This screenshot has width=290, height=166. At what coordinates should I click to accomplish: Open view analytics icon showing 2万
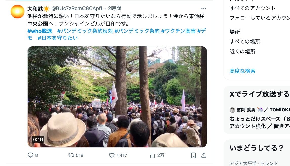coord(152,155)
